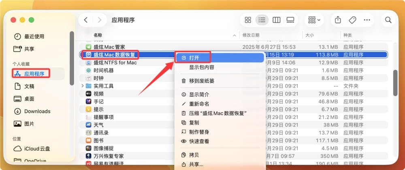
Task: Click the download icon beside Downloads
Action: tap(17, 111)
